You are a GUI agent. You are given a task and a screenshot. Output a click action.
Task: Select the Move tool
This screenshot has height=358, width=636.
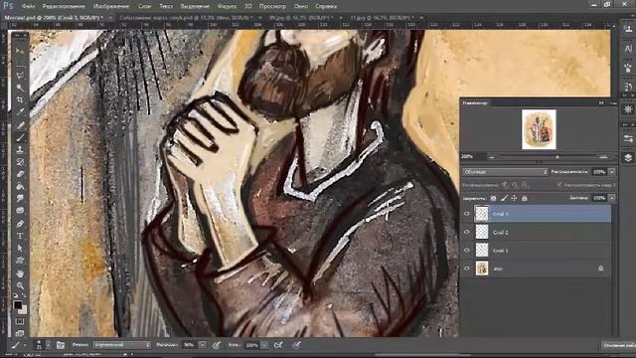point(20,51)
